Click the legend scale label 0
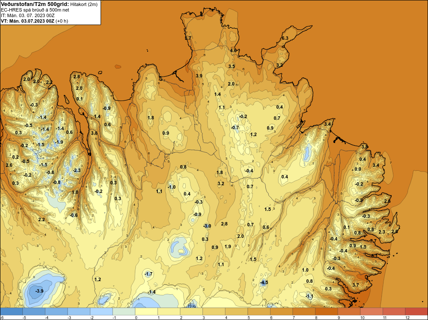 pos(137,317)
